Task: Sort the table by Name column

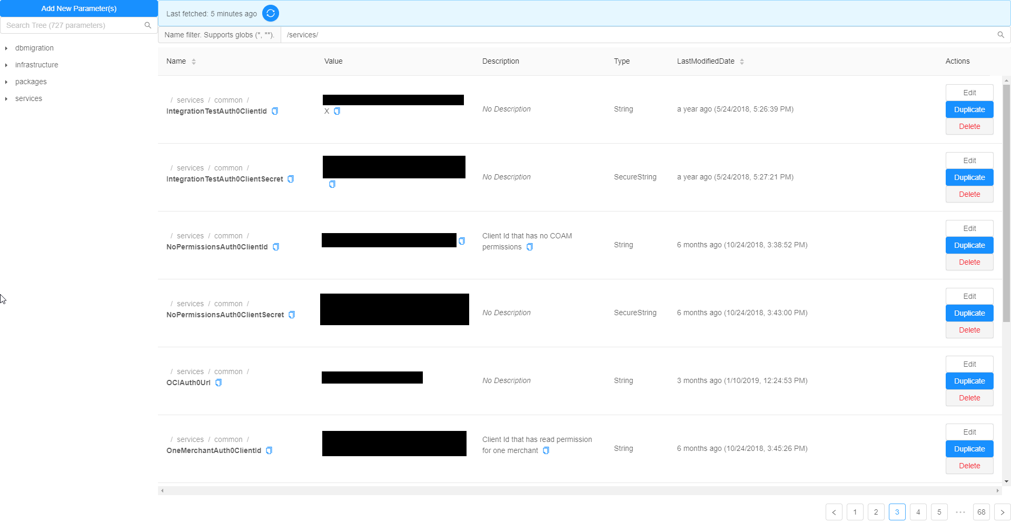Action: pos(194,62)
